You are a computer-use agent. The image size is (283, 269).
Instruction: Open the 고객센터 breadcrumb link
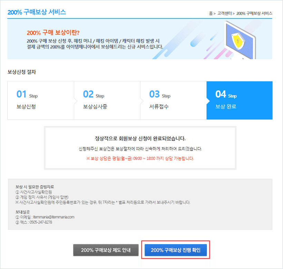coord(224,13)
